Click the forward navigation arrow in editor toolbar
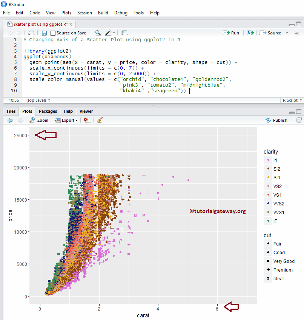 coord(18,33)
